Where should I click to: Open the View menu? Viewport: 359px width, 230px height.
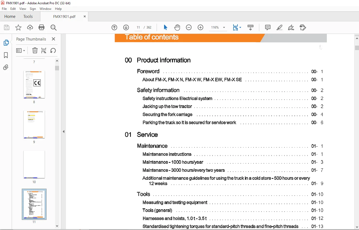23,9
